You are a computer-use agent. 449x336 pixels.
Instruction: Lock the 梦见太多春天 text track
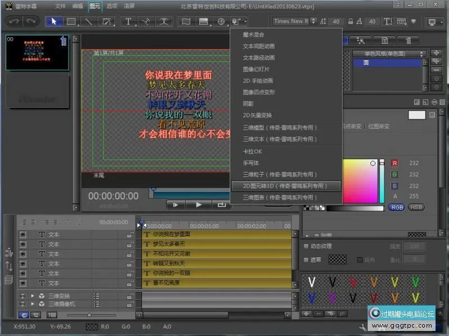point(130,245)
